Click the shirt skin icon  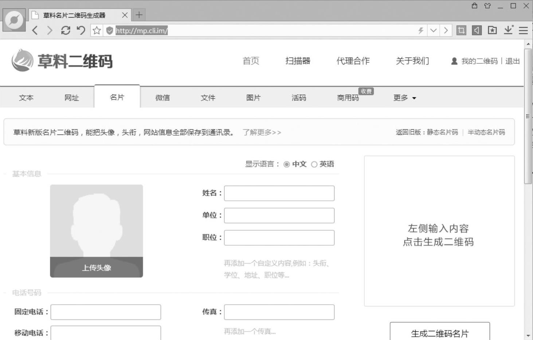[487, 5]
